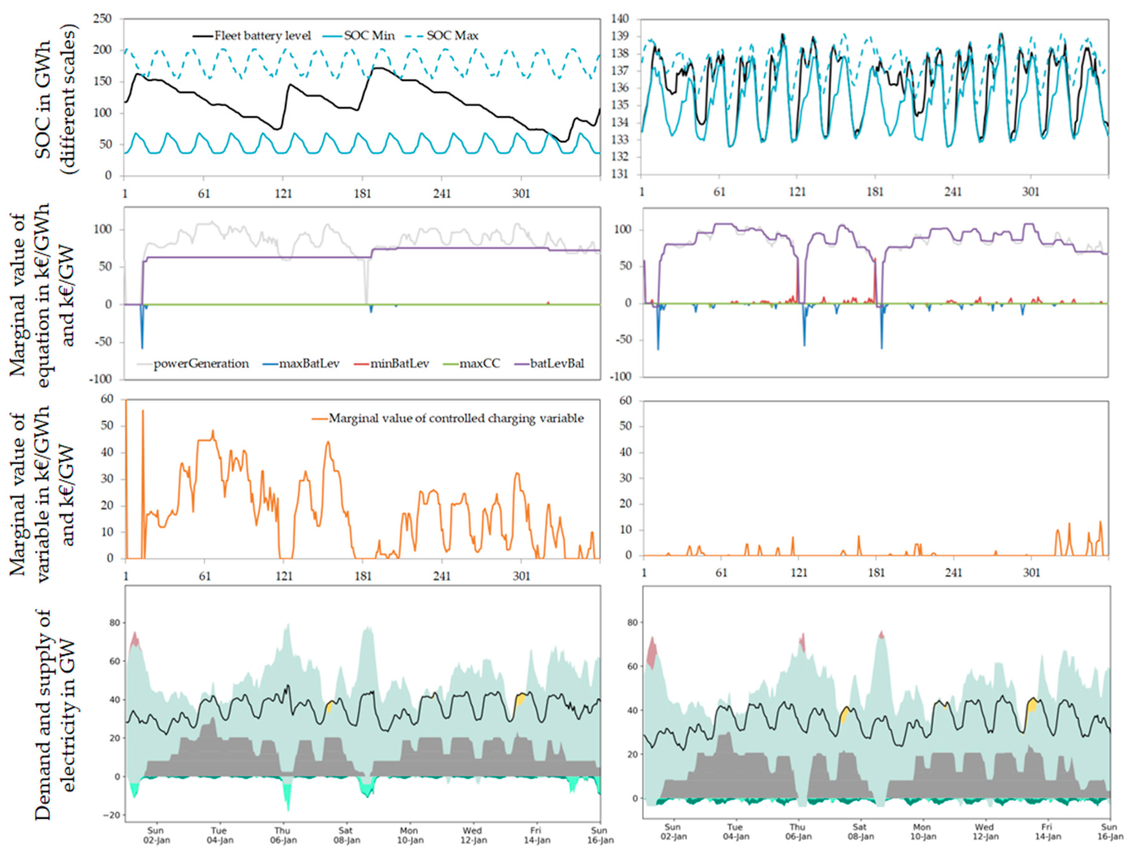Click the 'maxCC' green legend entry
Image resolution: width=1140 pixels, height=857 pixels.
[x=479, y=364]
